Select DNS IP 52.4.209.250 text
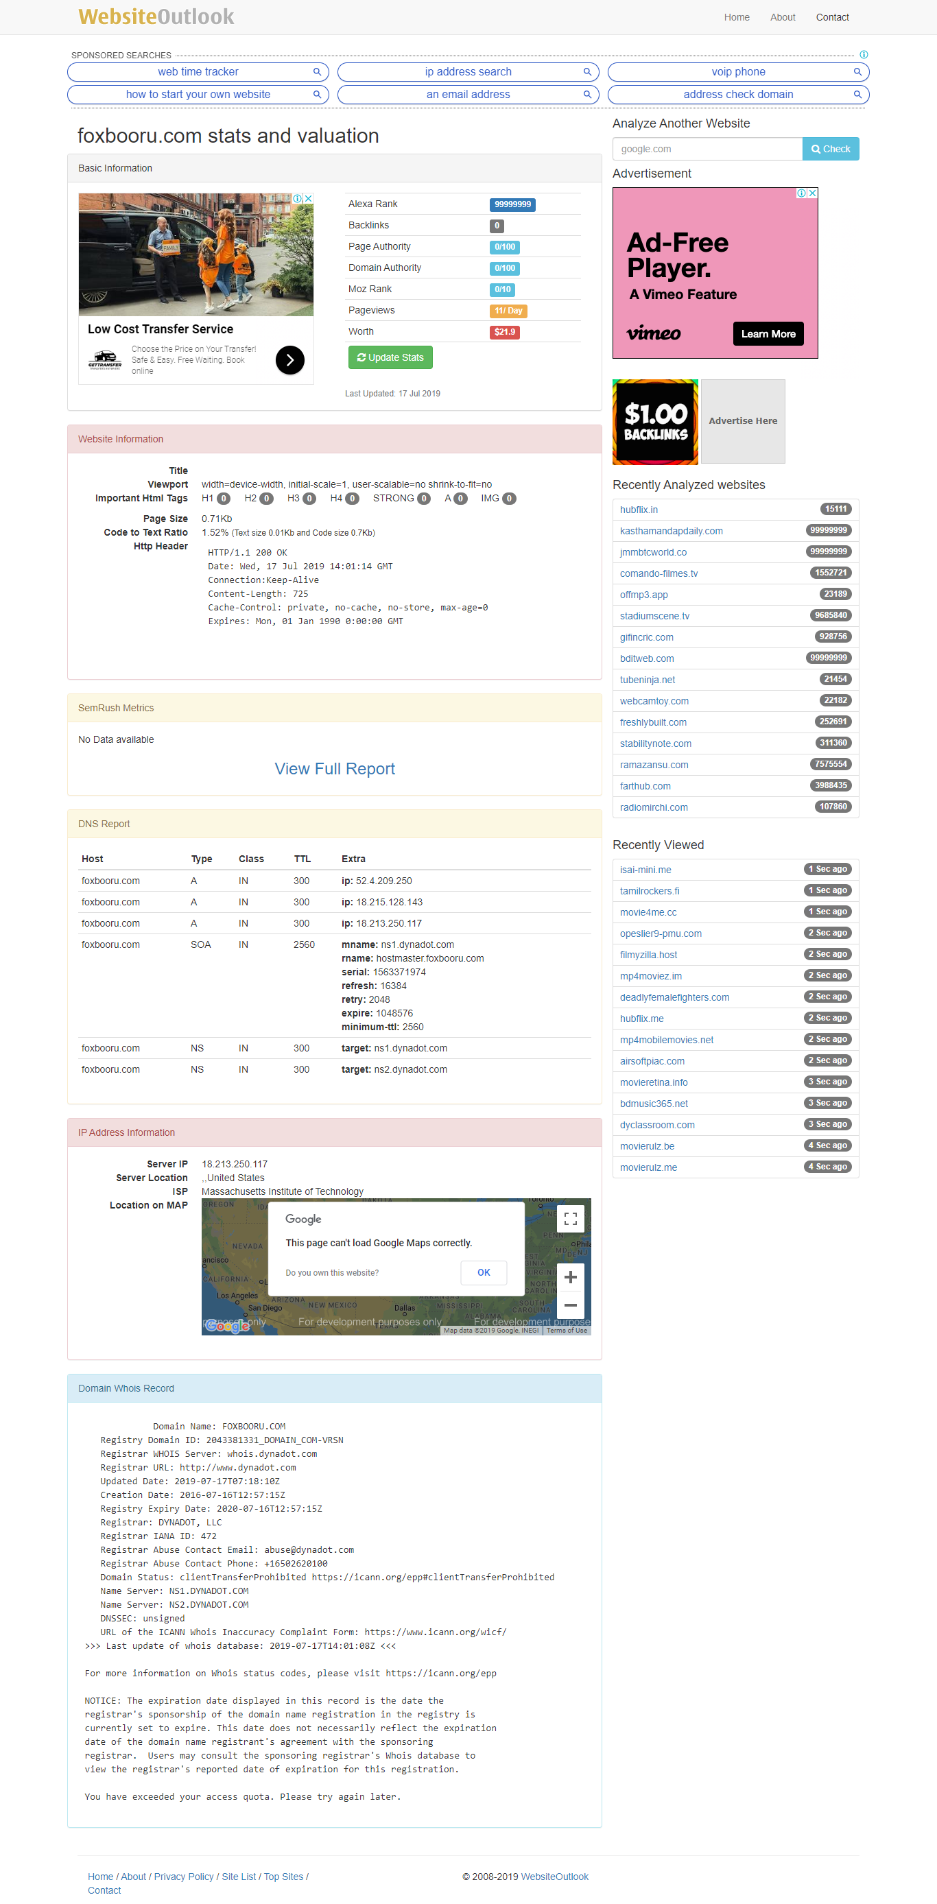The width and height of the screenshot is (937, 1904). point(383,881)
